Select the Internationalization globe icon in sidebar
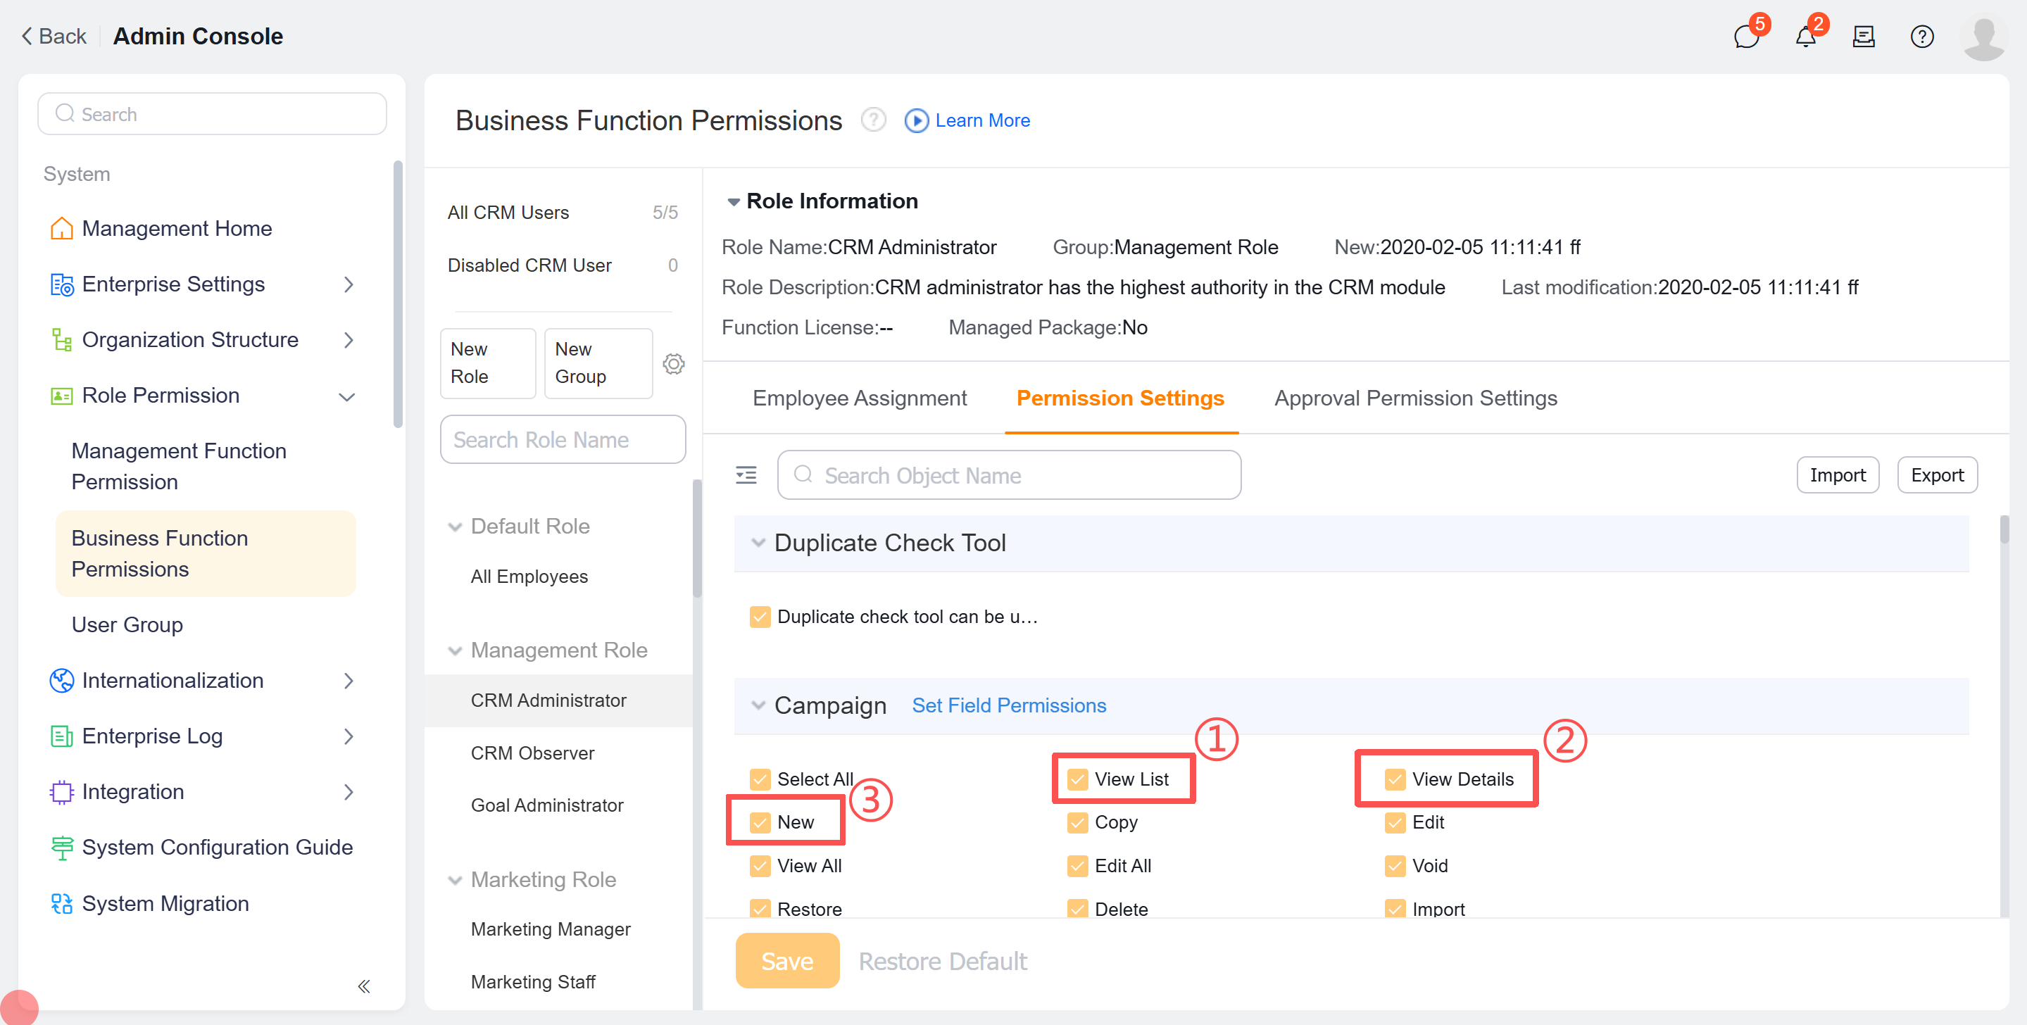 click(x=61, y=681)
